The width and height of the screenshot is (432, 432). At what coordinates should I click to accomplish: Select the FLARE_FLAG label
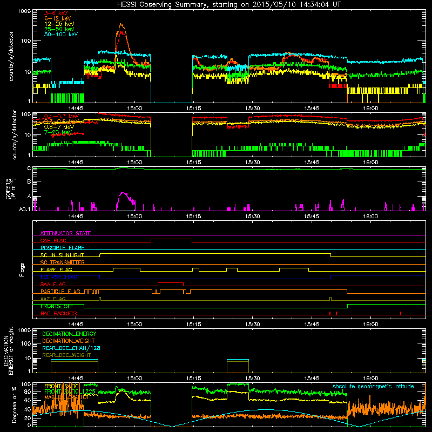pos(56,269)
